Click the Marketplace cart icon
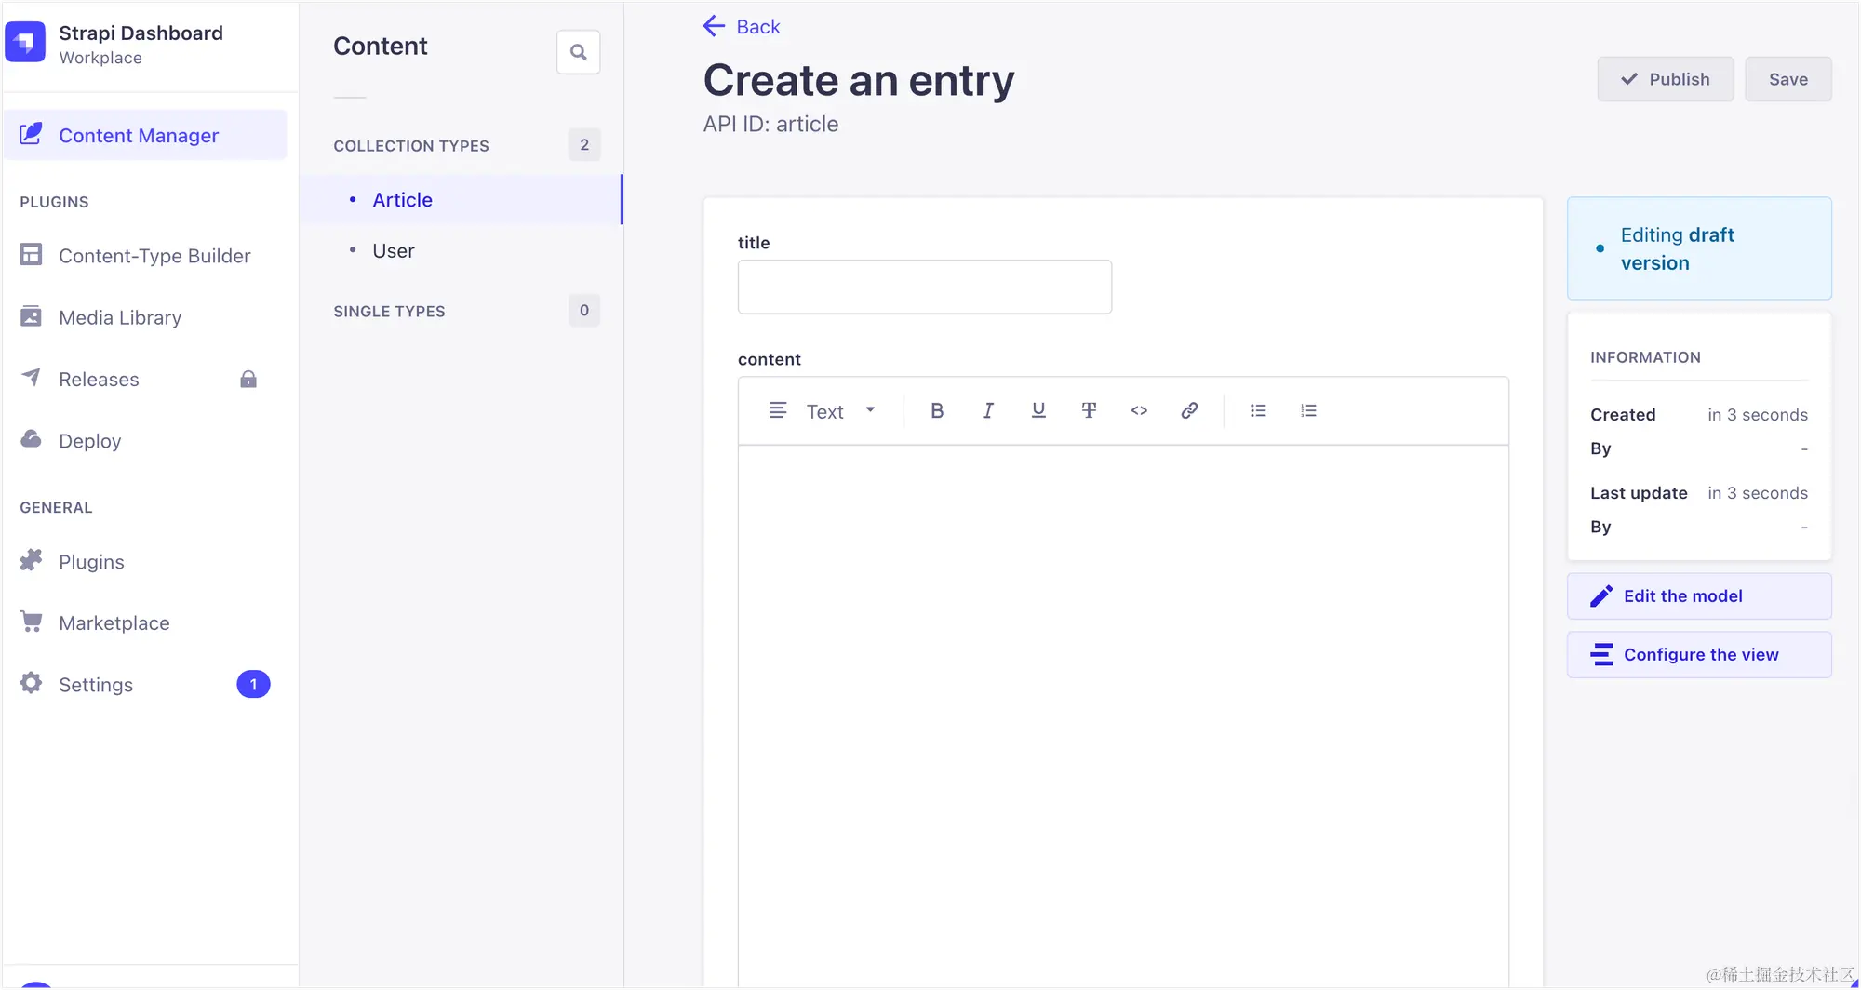Screen dimensions: 1861x990 31,622
